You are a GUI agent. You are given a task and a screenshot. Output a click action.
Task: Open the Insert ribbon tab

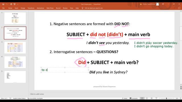16,8
